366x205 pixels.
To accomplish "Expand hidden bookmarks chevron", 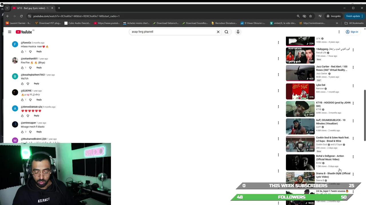I will (337, 23).
